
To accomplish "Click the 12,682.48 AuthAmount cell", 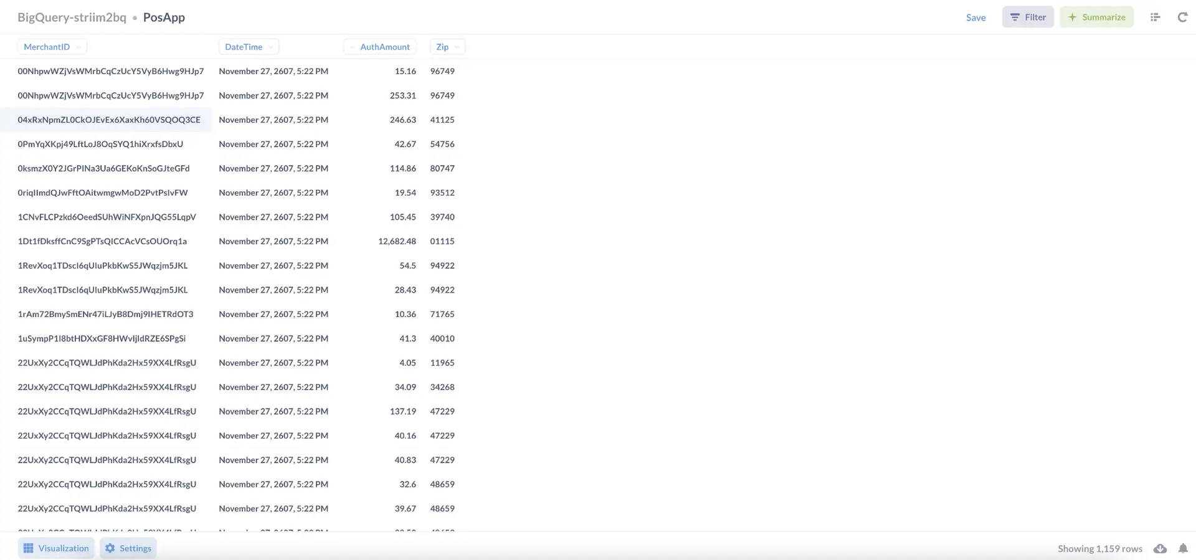I will pos(397,241).
